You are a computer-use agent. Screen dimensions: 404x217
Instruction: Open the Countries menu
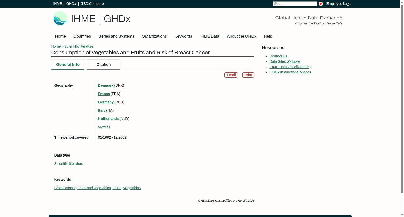click(x=82, y=36)
